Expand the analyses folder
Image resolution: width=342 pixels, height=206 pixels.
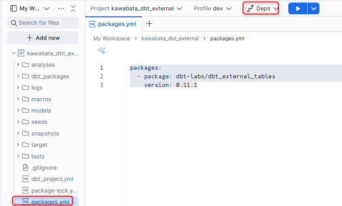(x=18, y=65)
